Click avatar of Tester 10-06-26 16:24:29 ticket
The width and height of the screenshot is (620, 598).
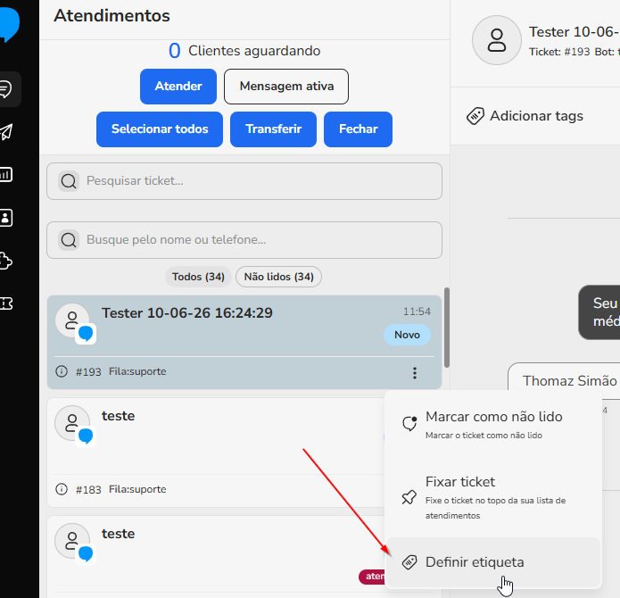72,320
